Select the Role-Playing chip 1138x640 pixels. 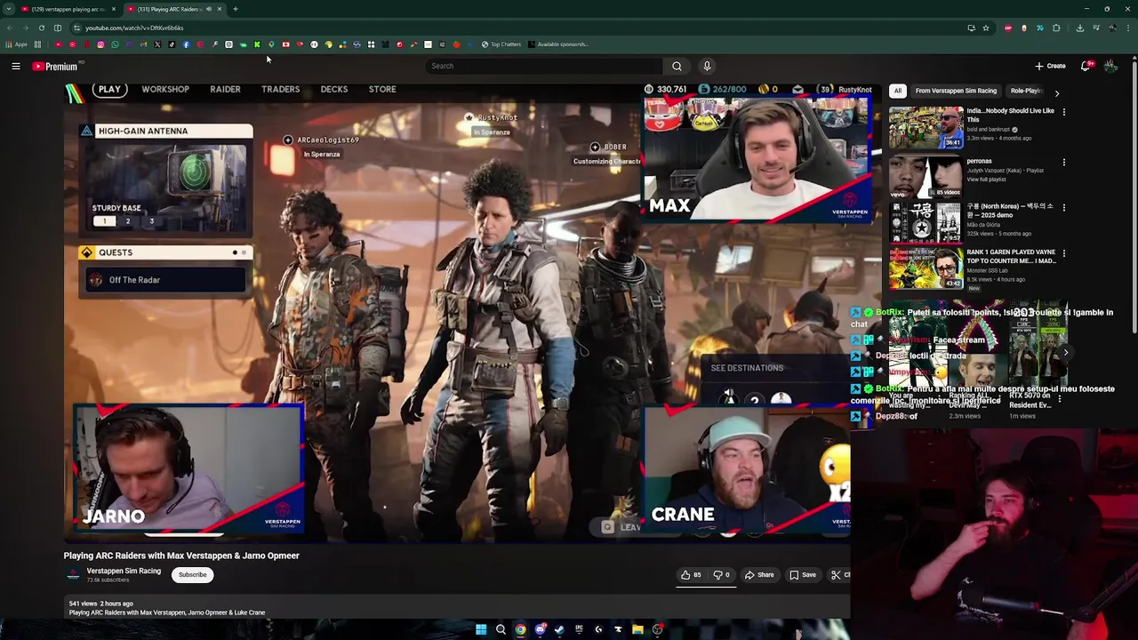click(1026, 91)
